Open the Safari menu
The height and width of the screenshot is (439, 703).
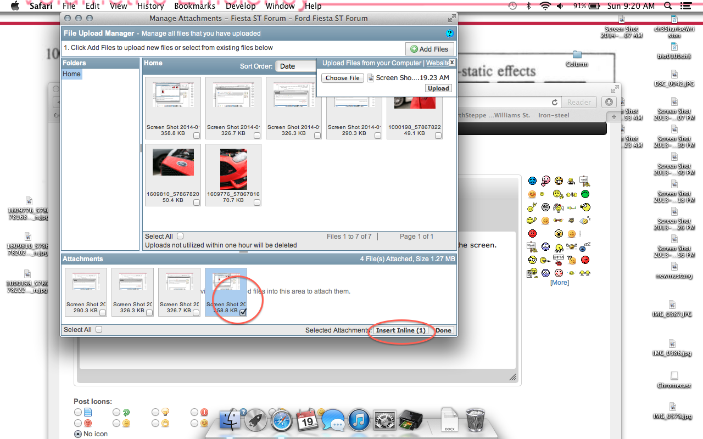tap(41, 6)
